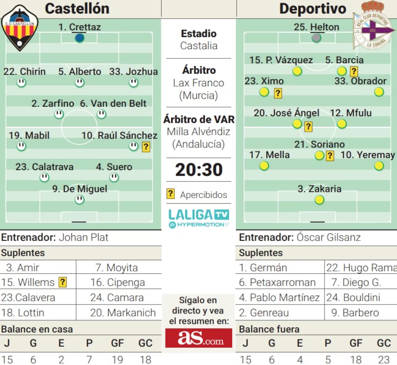Click the yellow card next to Soriano
The image size is (397, 365).
[x=330, y=156]
